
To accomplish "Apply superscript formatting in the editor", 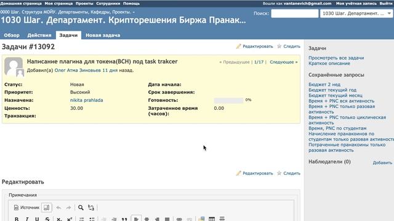I will point(70,219).
